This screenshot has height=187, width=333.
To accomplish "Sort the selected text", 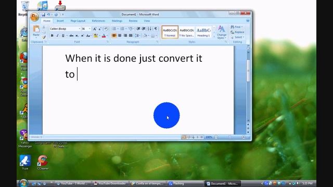I will pyautogui.click(x=149, y=29).
